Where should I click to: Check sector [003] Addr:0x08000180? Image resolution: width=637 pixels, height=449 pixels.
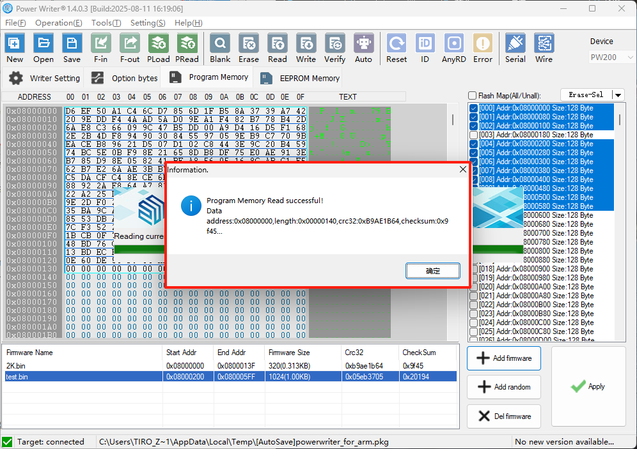pyautogui.click(x=473, y=135)
